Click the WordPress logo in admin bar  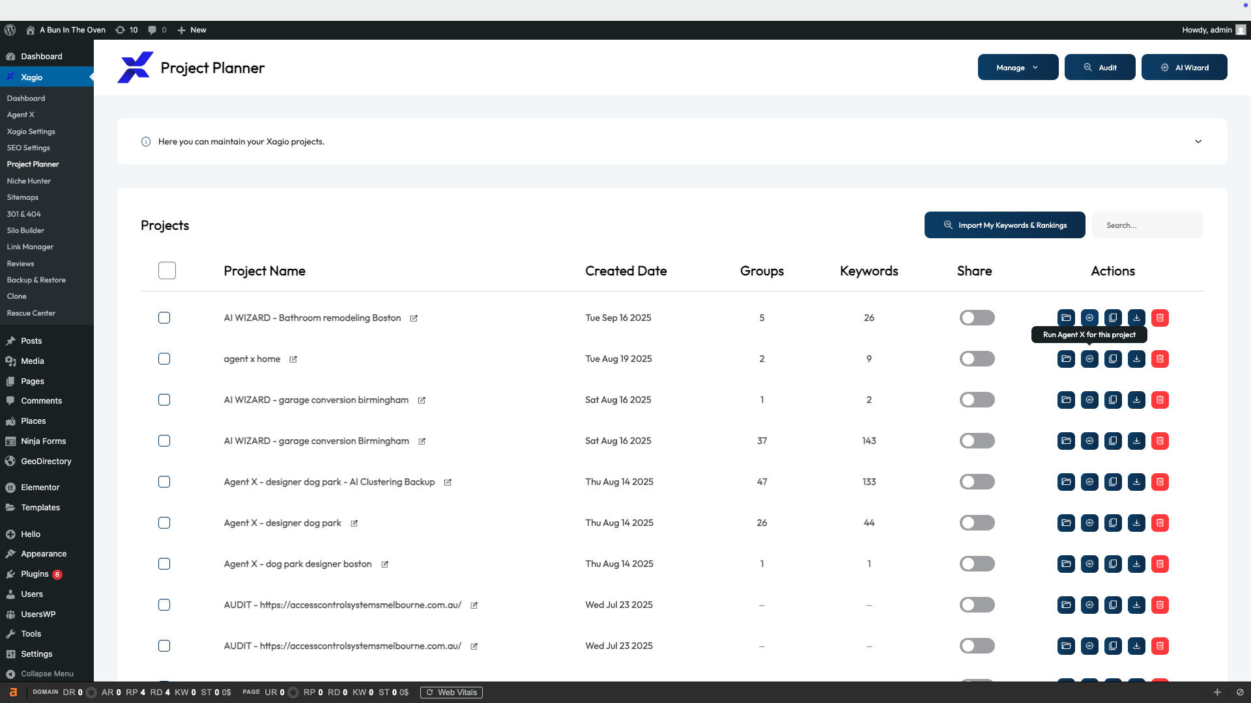click(10, 30)
